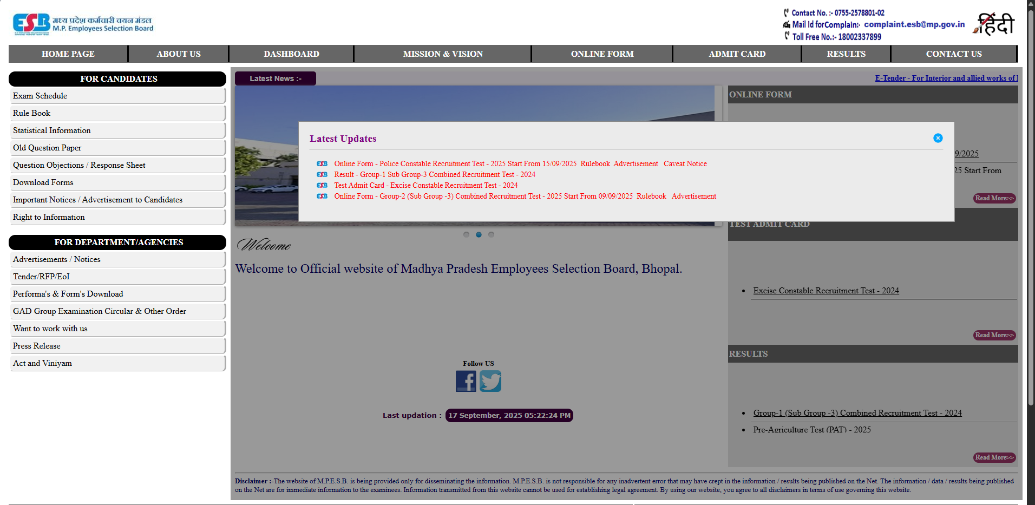The image size is (1035, 505).
Task: Open the ADMIT CARD menu
Action: [737, 54]
